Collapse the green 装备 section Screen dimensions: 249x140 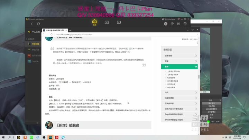pyautogui.click(x=179, y=67)
